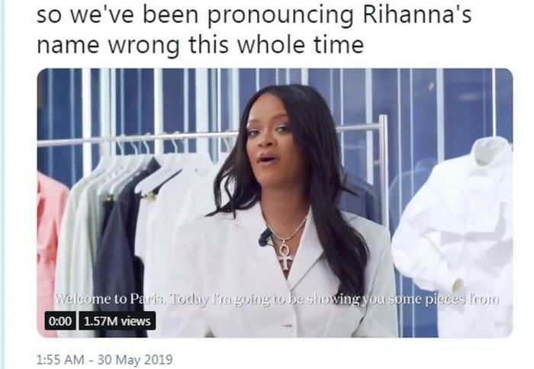Click the "Welcome to Paris" subtitle text
The image size is (534, 369).
pyautogui.click(x=111, y=299)
